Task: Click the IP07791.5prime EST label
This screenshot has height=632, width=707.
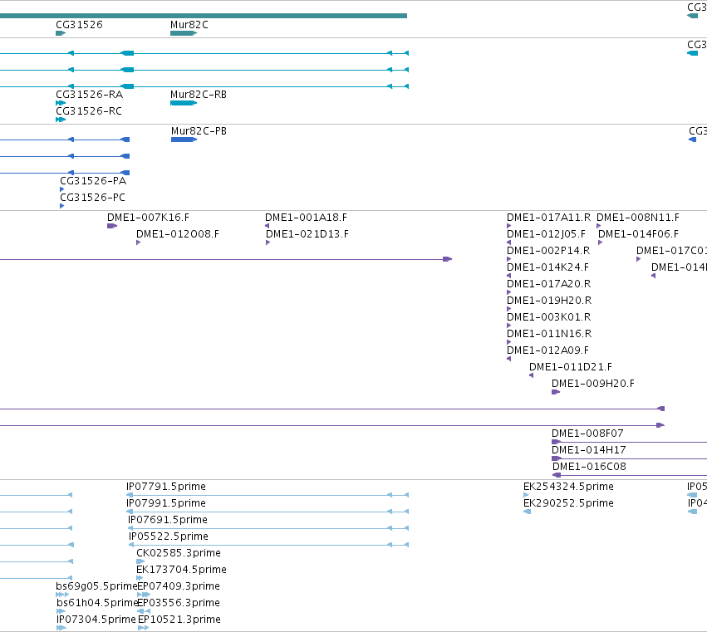Action: (x=166, y=487)
